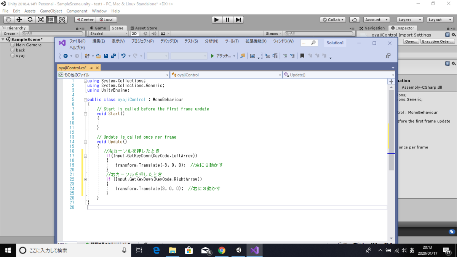Click the editor vertical scrollbar thumb

point(391,130)
